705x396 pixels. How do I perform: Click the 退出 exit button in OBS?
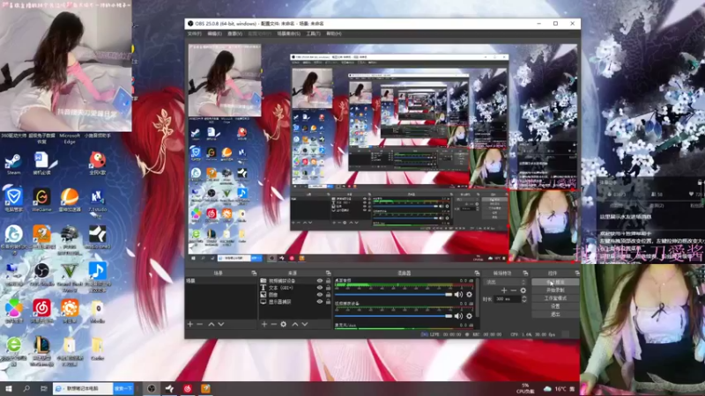(x=555, y=314)
